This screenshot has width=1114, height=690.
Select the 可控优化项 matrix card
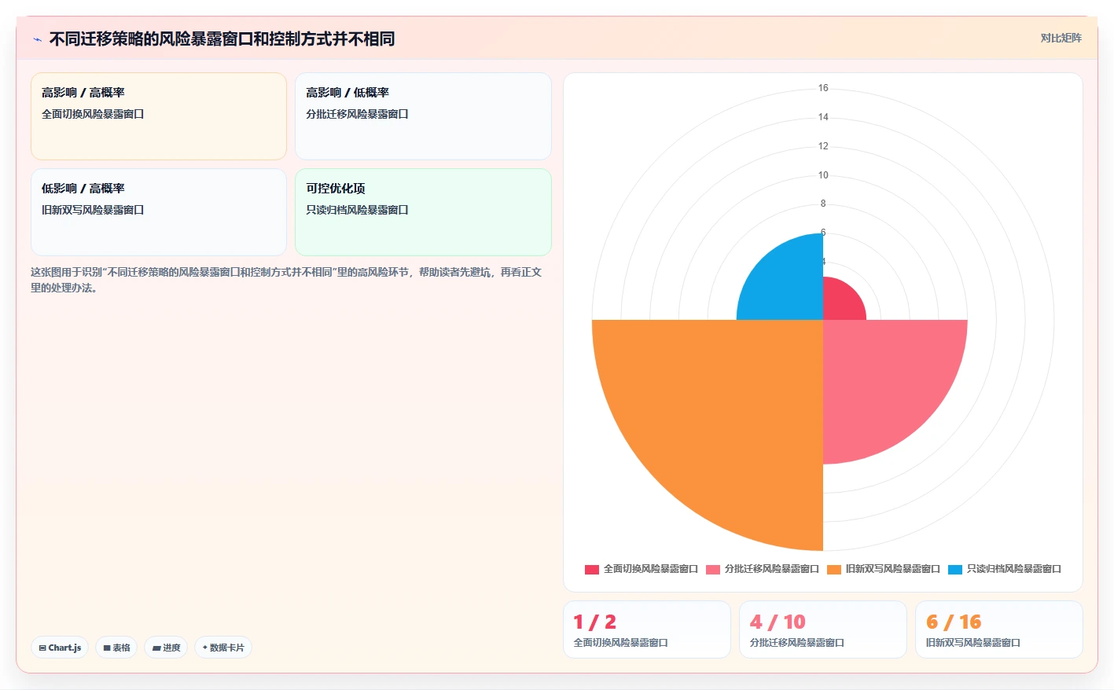point(423,212)
